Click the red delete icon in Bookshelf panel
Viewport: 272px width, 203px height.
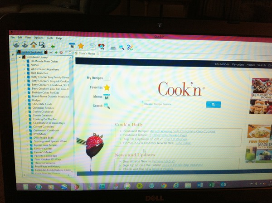tap(61, 53)
